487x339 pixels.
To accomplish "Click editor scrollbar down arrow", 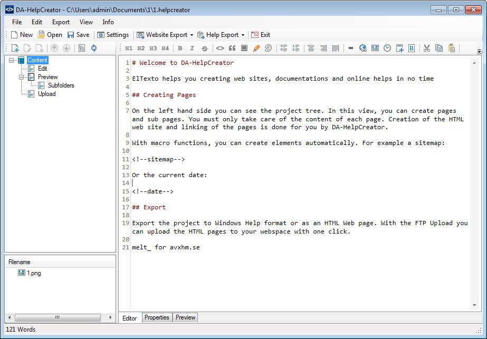I will (x=474, y=305).
